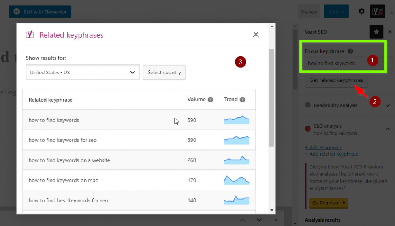Viewport: 395px width, 226px height.
Task: View trend chart for keywords for seo row
Action: coord(237,140)
